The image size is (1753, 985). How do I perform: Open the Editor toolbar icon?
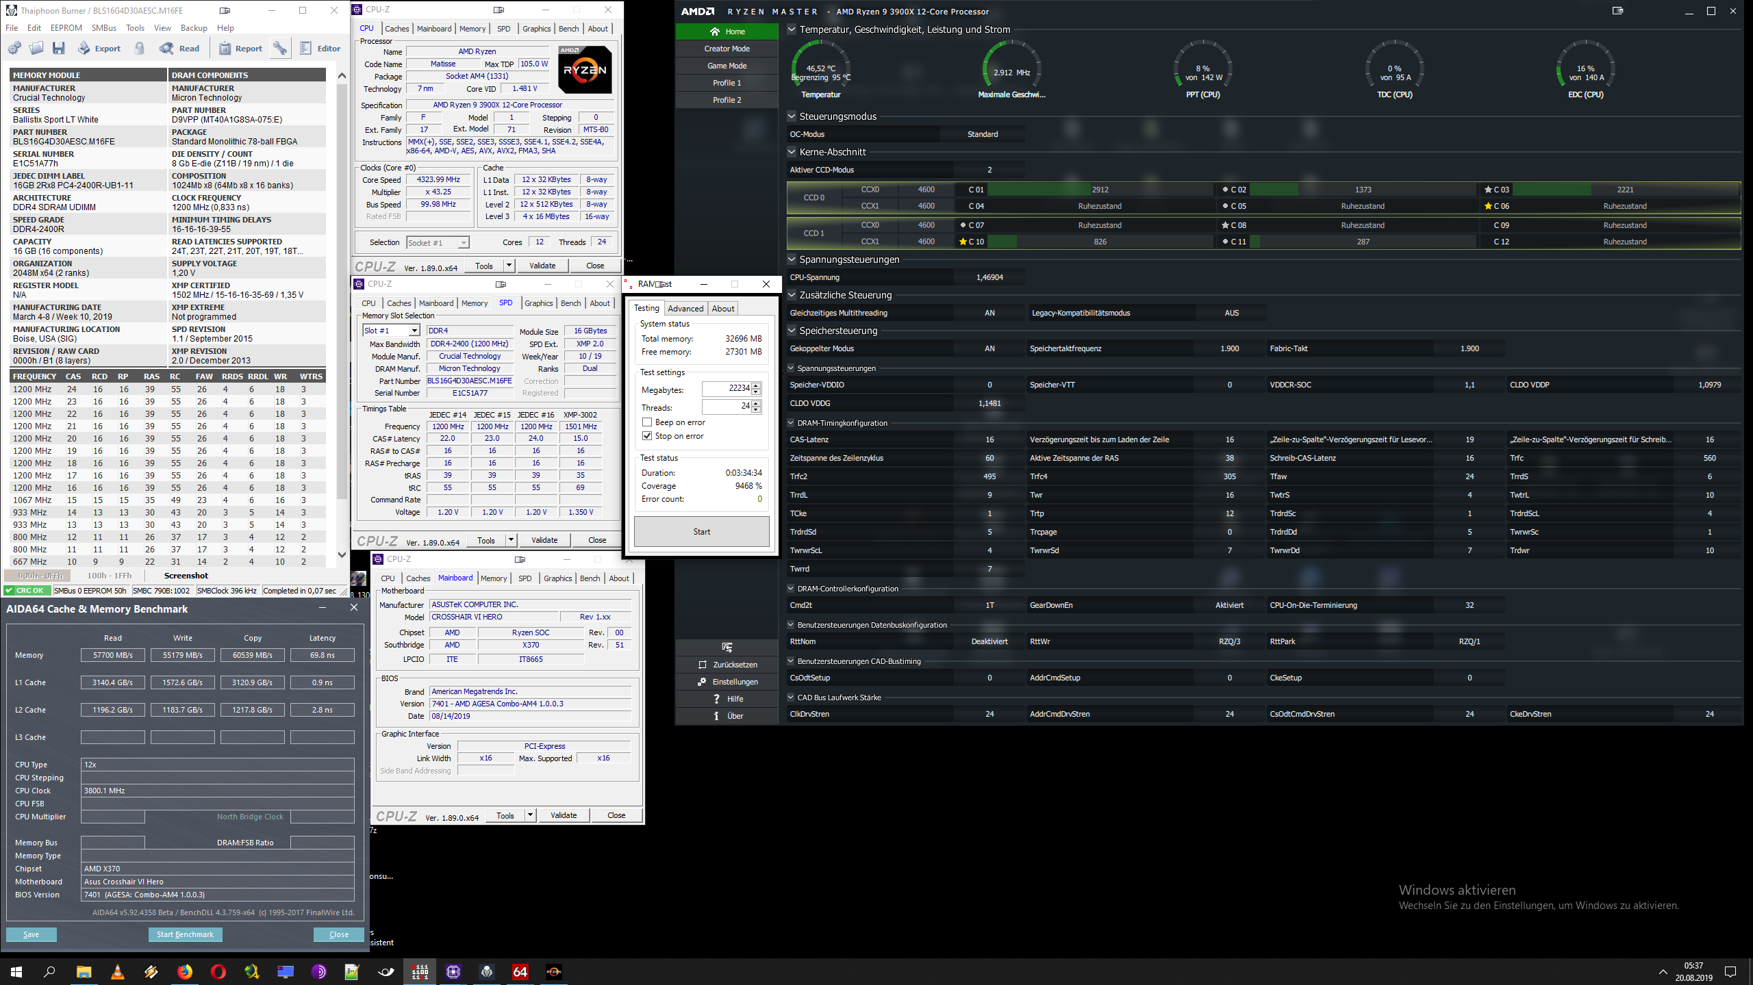pos(306,48)
